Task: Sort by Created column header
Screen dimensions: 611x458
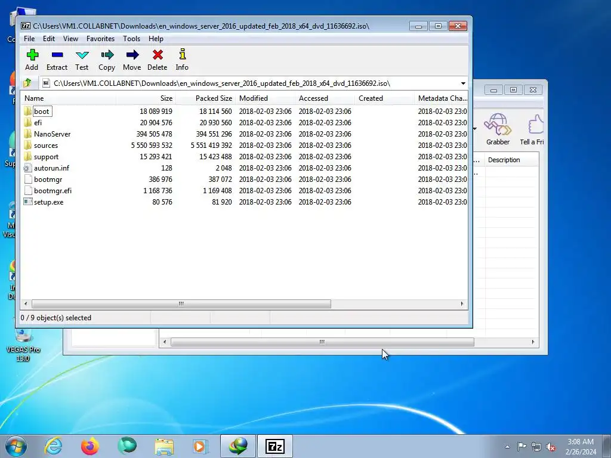Action: click(x=384, y=98)
